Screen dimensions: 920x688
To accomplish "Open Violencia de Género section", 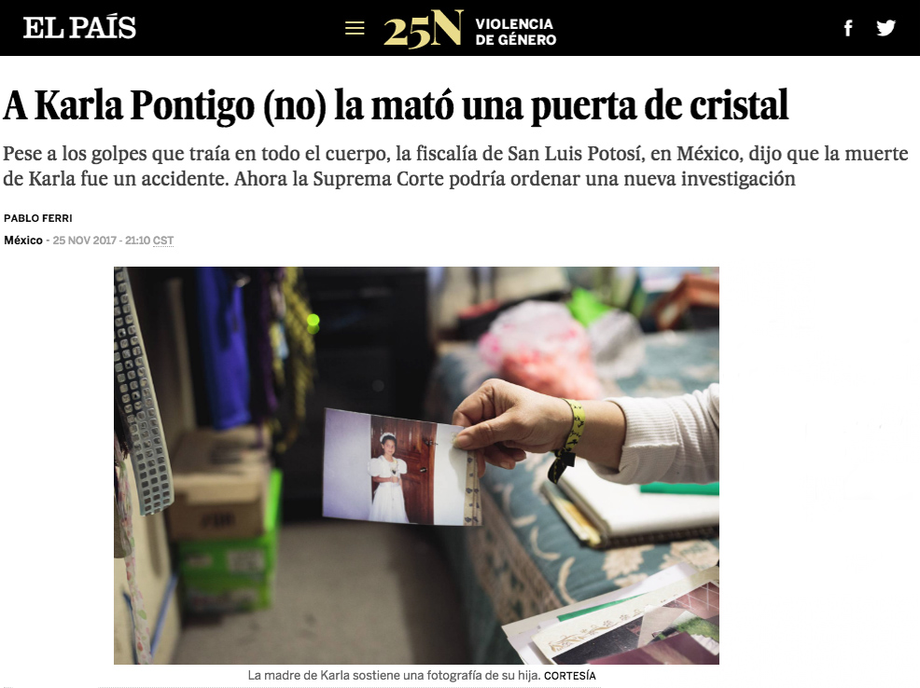I will pyautogui.click(x=516, y=32).
